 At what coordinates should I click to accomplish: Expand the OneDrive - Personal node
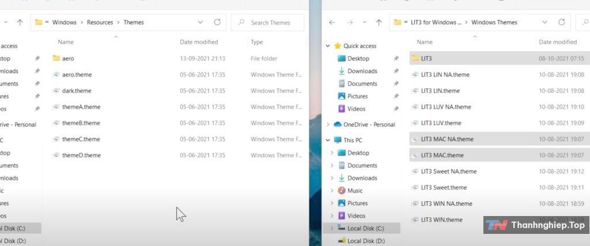coord(328,124)
